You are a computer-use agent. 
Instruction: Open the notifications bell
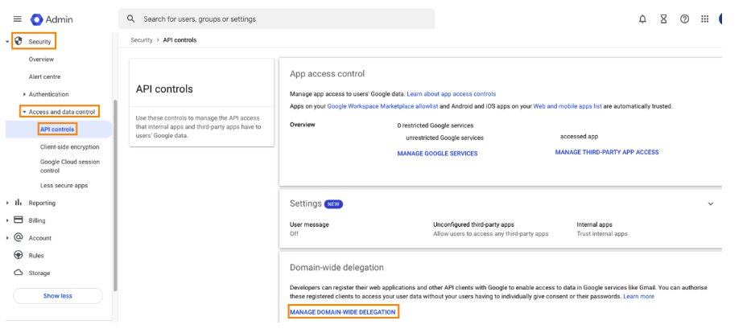642,19
